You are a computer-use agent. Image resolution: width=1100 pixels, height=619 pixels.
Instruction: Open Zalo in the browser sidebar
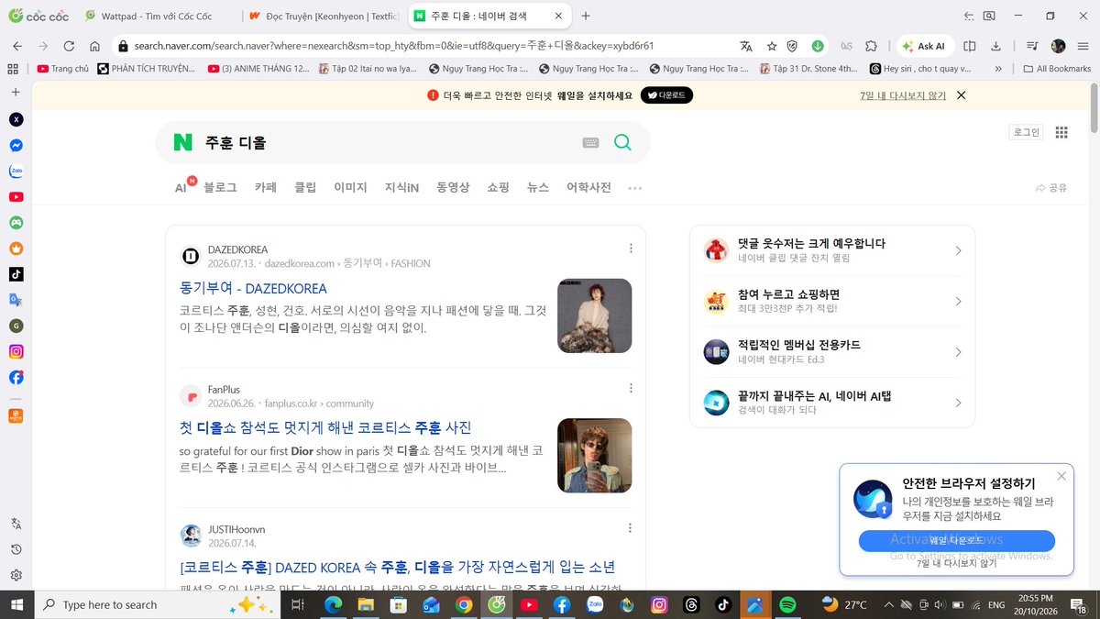click(x=16, y=171)
